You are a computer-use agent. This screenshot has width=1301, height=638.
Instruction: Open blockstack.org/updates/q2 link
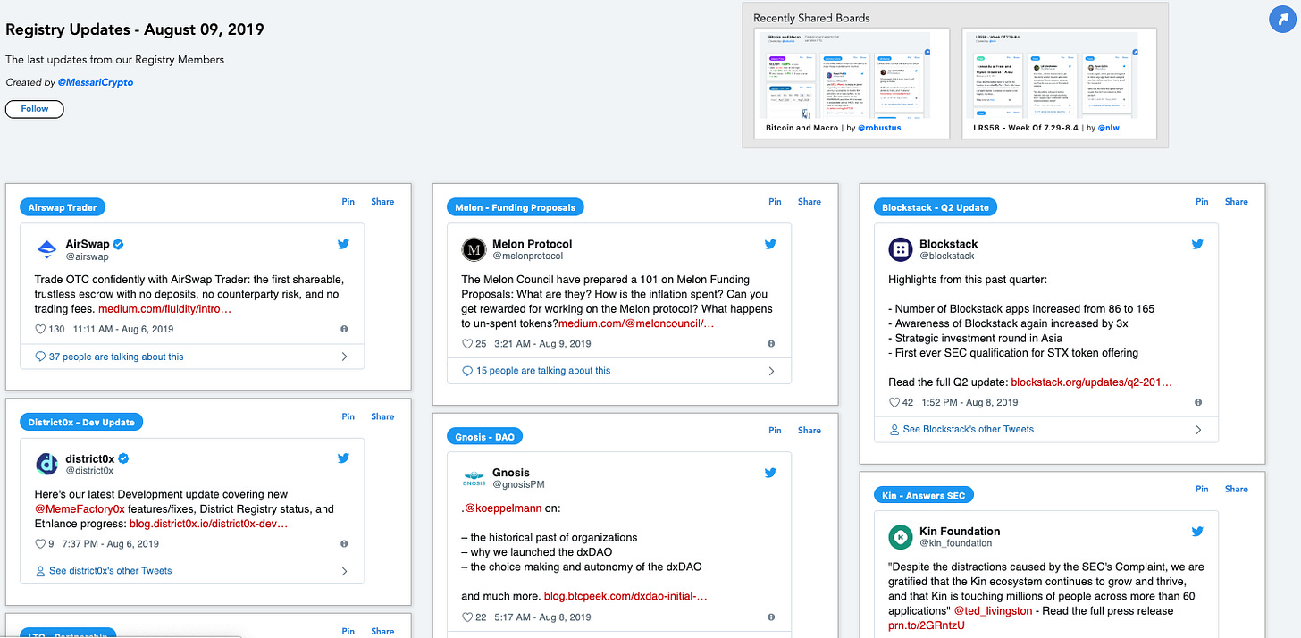[x=1091, y=382]
